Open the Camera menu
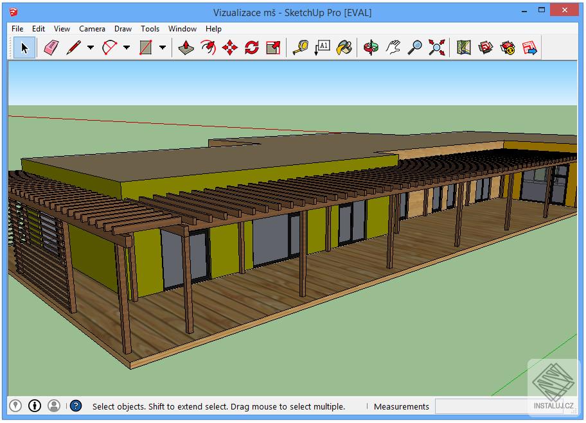 point(92,28)
